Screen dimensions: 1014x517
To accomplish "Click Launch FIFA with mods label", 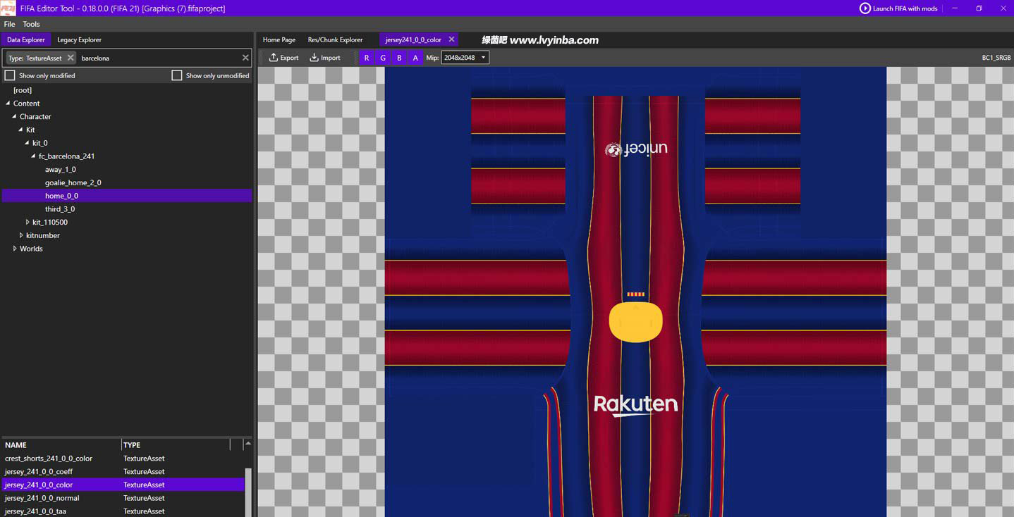I will [x=905, y=8].
